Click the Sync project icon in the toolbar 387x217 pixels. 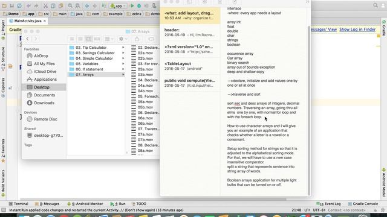19,5
